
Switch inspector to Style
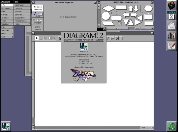[x=38, y=15]
